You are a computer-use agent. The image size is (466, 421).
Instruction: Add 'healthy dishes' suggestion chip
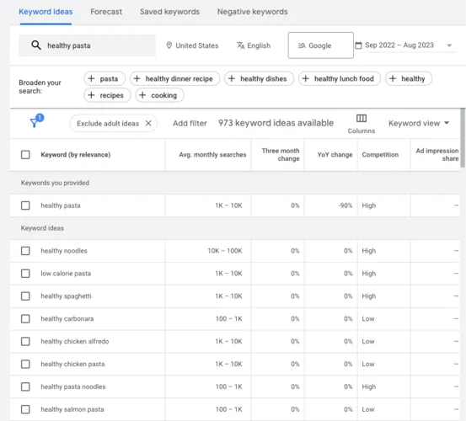[x=259, y=78]
